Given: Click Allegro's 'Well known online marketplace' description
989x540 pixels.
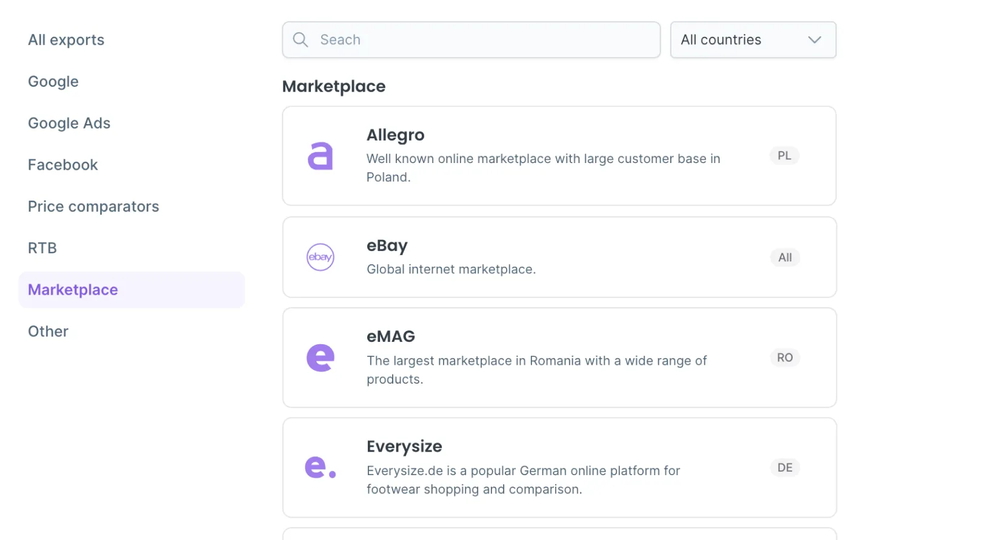Looking at the screenshot, I should (x=544, y=168).
